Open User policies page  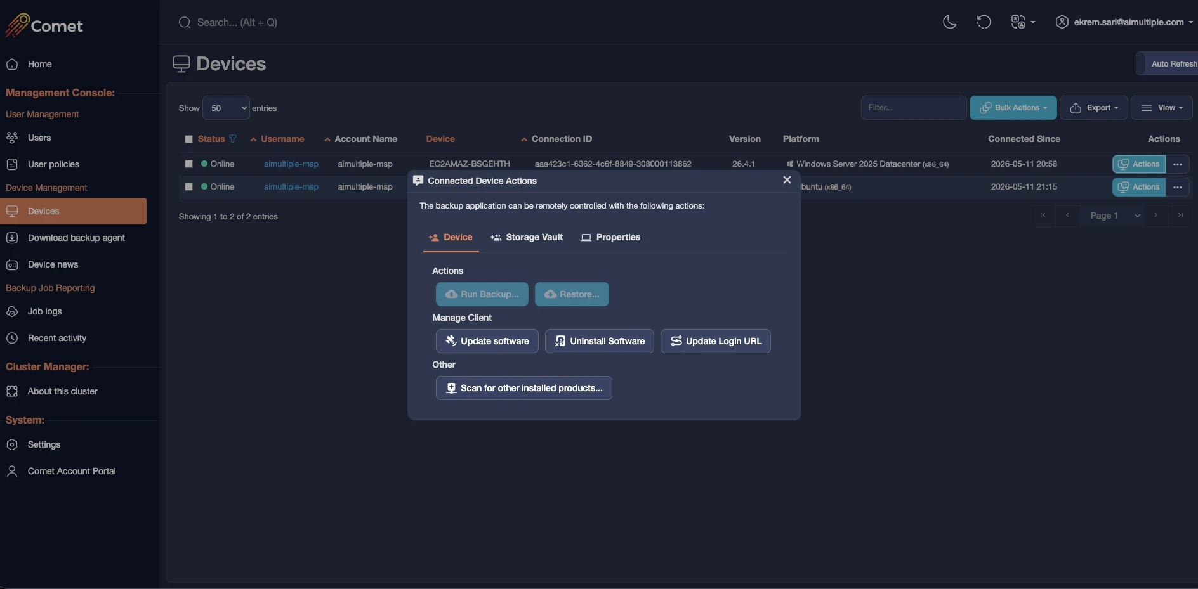(53, 164)
